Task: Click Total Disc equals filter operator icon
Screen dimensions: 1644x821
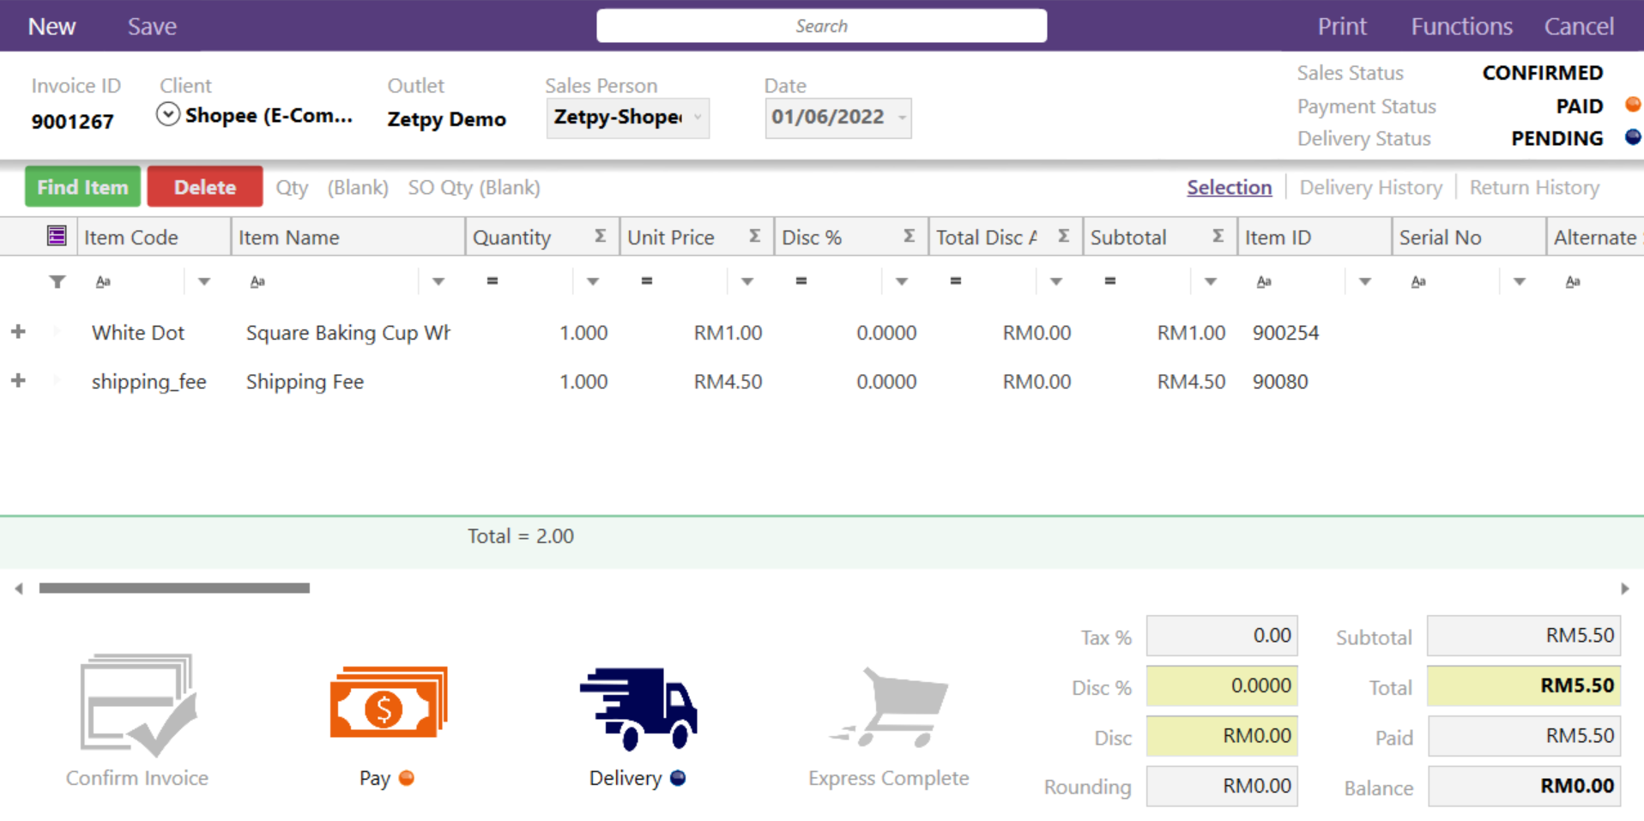Action: coord(956,281)
